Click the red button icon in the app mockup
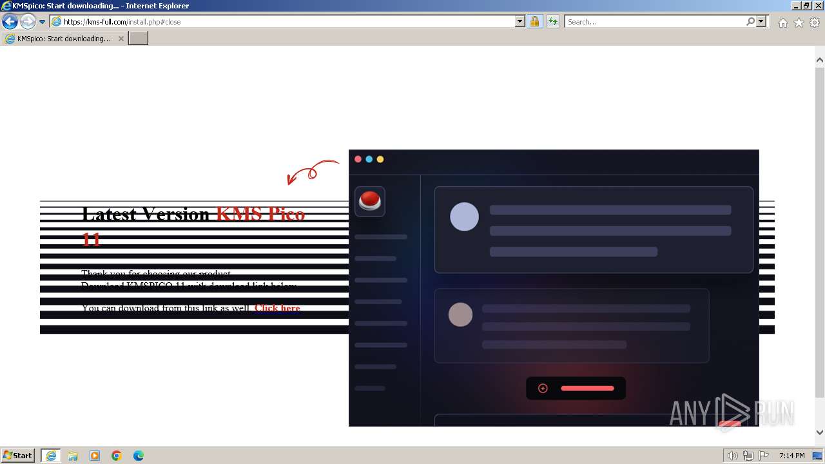 [370, 201]
